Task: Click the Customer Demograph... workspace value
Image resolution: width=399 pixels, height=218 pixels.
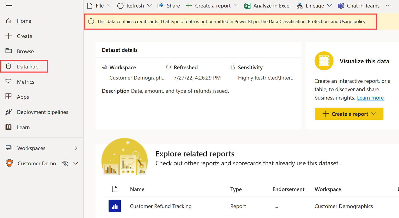Action: (137, 78)
